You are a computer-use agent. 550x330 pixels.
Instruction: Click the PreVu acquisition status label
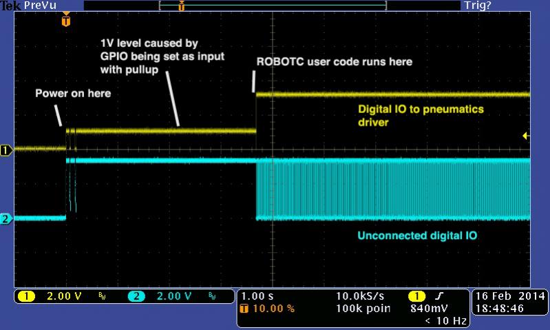[x=41, y=6]
